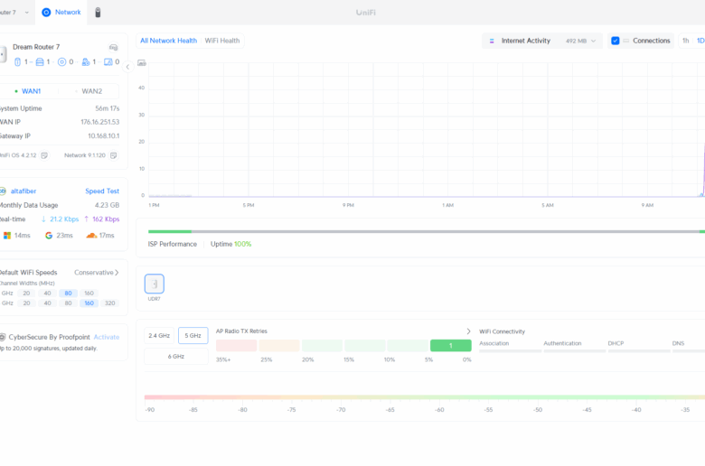Click Gateway IP value 10.168.10.1

103,136
